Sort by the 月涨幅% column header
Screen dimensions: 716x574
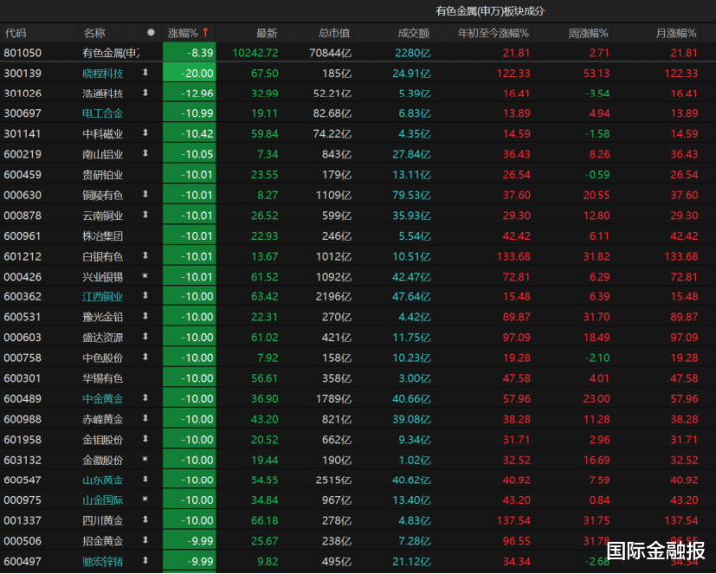676,33
